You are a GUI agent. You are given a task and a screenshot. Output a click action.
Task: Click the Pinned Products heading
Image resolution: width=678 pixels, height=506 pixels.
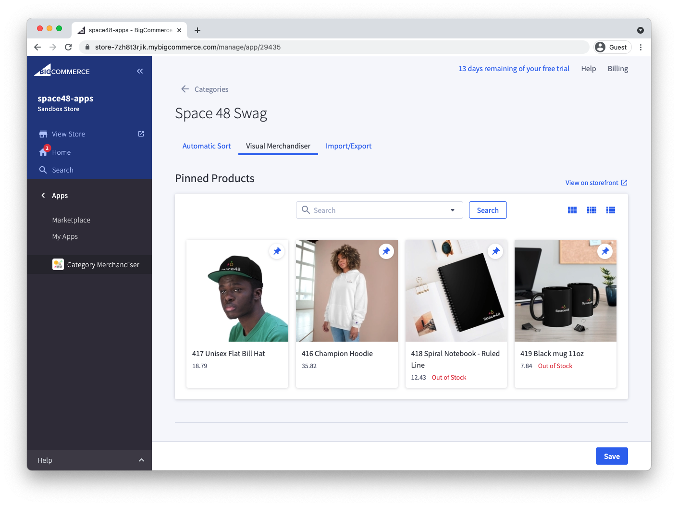(x=215, y=178)
